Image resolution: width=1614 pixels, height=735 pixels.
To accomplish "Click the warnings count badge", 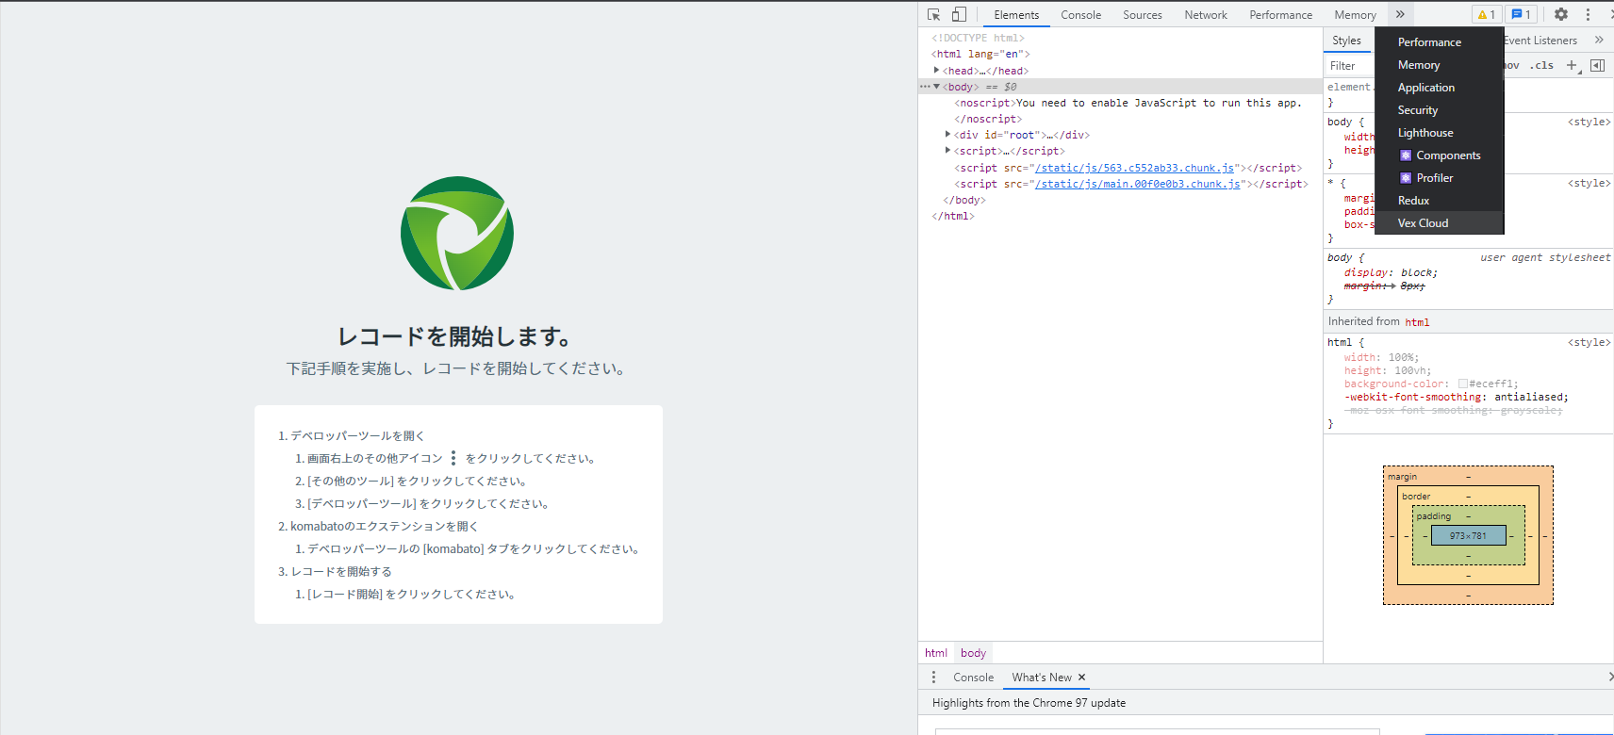I will pyautogui.click(x=1487, y=14).
